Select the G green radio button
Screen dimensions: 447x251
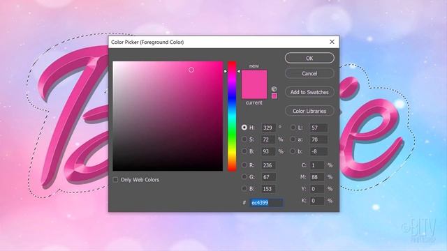(244, 176)
